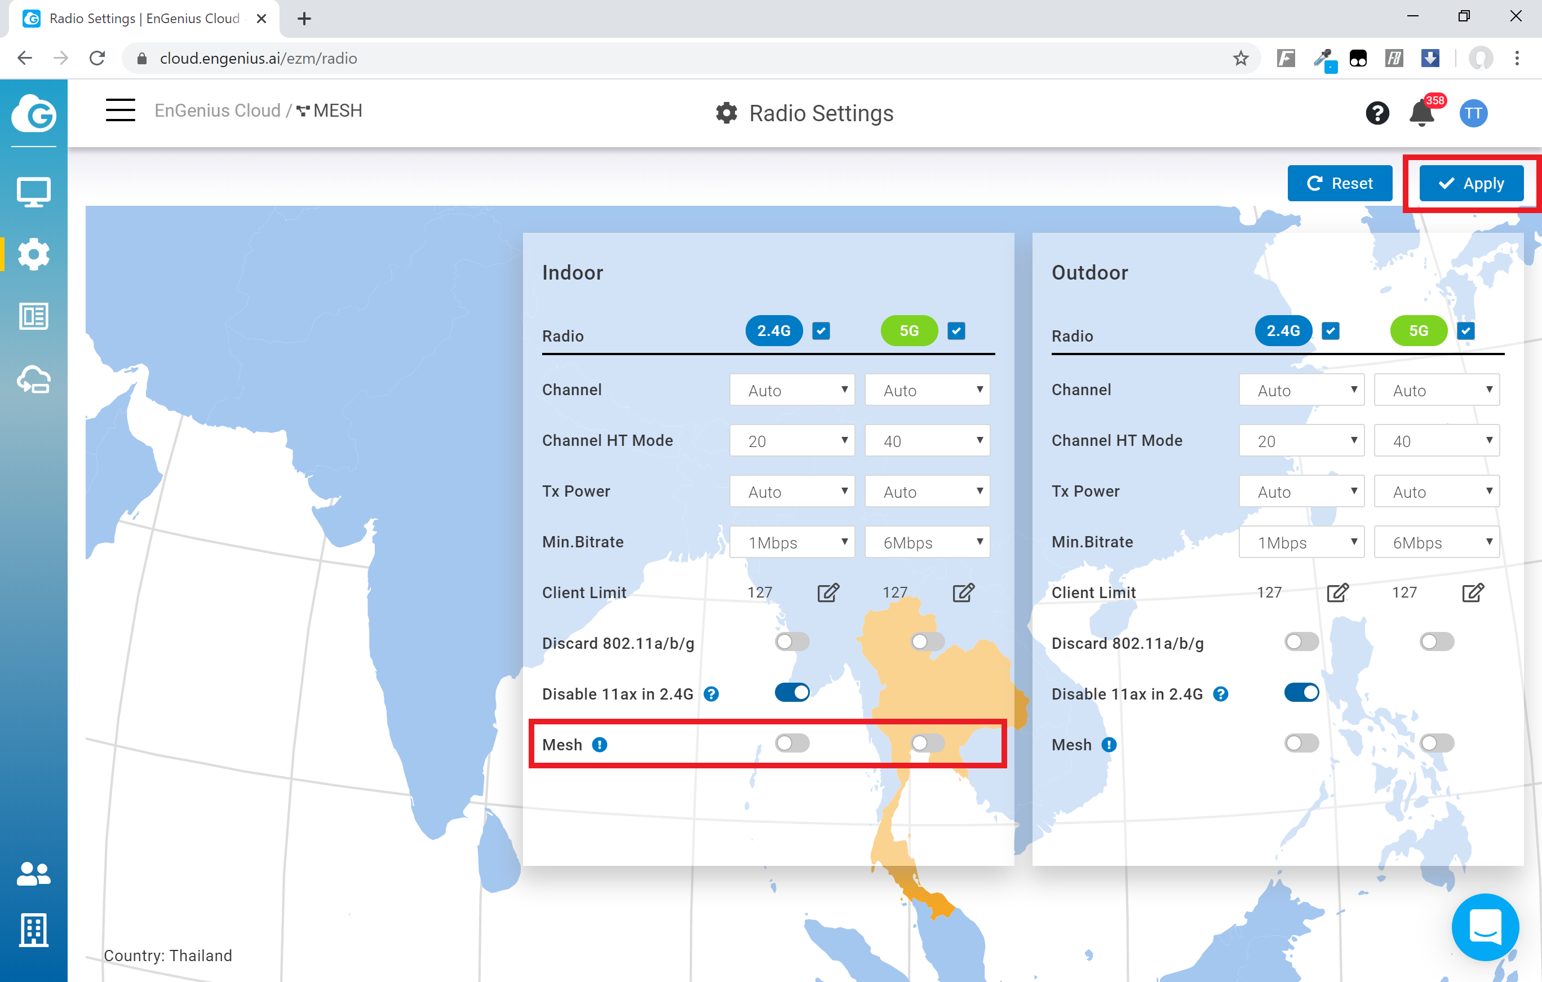This screenshot has width=1542, height=982.
Task: Edit Outdoor 5G client limit
Action: click(x=1472, y=592)
